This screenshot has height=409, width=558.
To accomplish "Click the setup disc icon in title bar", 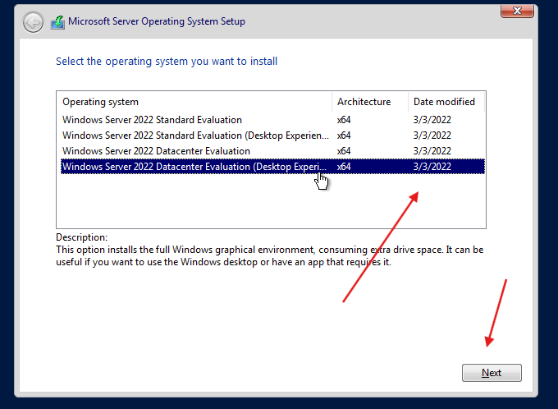I will tap(57, 22).
